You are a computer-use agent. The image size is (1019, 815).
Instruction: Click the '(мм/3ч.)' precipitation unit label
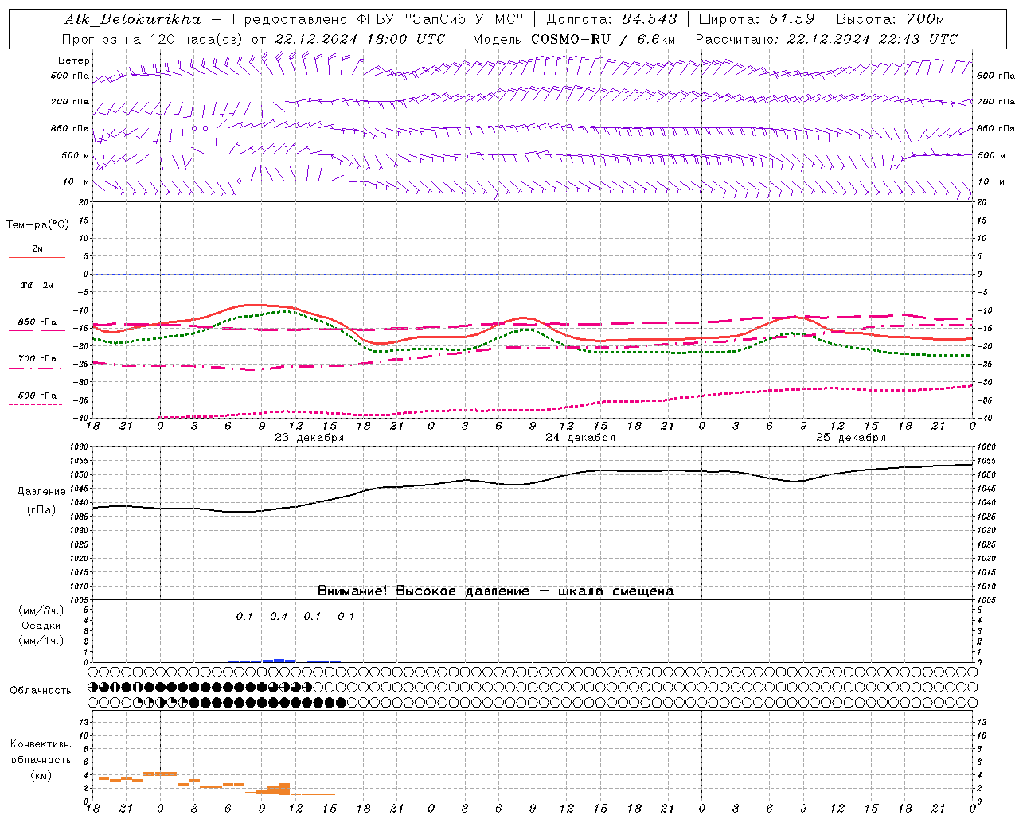pyautogui.click(x=41, y=610)
